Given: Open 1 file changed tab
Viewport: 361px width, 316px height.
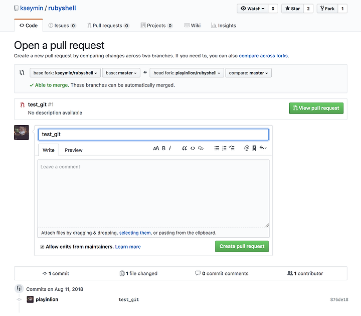Looking at the screenshot, I should (138, 273).
